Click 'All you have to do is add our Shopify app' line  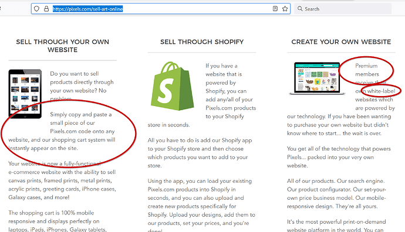(200, 140)
